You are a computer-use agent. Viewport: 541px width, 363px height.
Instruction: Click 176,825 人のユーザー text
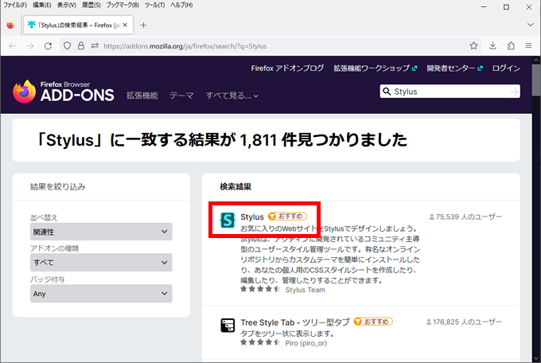464,322
